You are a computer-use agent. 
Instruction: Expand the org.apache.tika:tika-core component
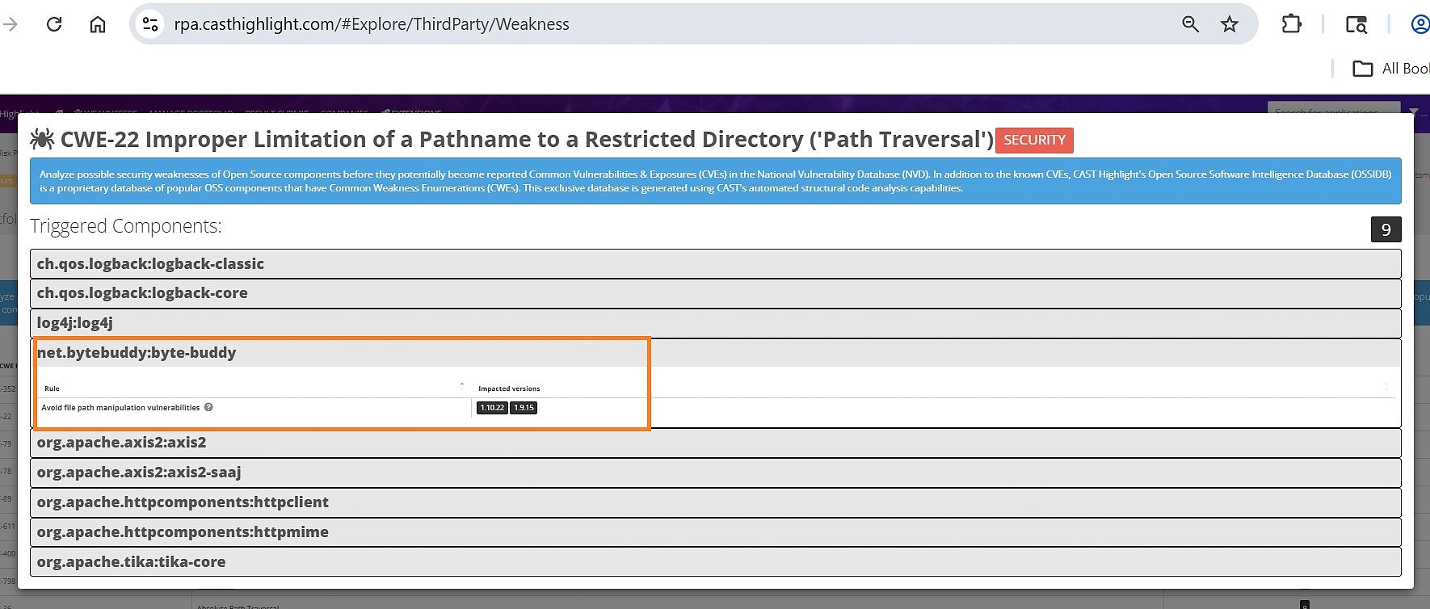(x=715, y=562)
